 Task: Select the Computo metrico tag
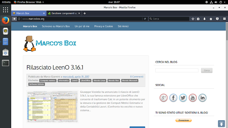point(48,80)
